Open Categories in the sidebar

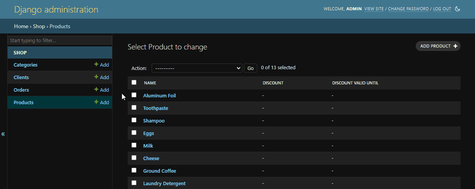pyautogui.click(x=25, y=65)
